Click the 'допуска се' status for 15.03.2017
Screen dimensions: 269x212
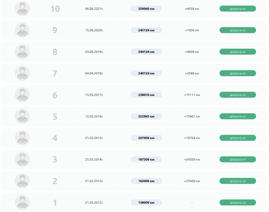[x=237, y=95]
